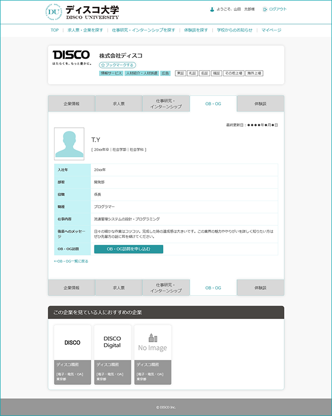The height and width of the screenshot is (416, 332).
Task: Bookmark the company with ブックマークする button
Action: (x=117, y=65)
